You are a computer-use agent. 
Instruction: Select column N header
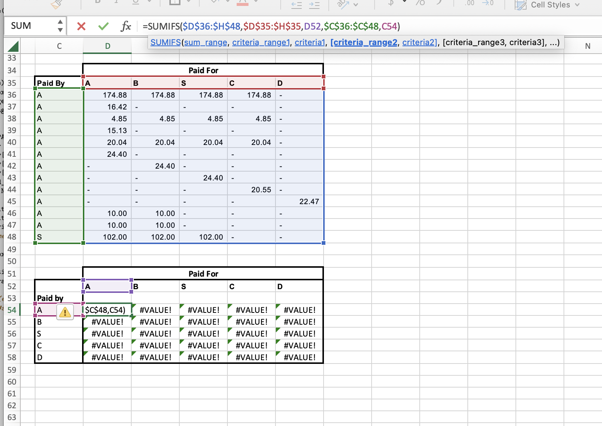588,46
